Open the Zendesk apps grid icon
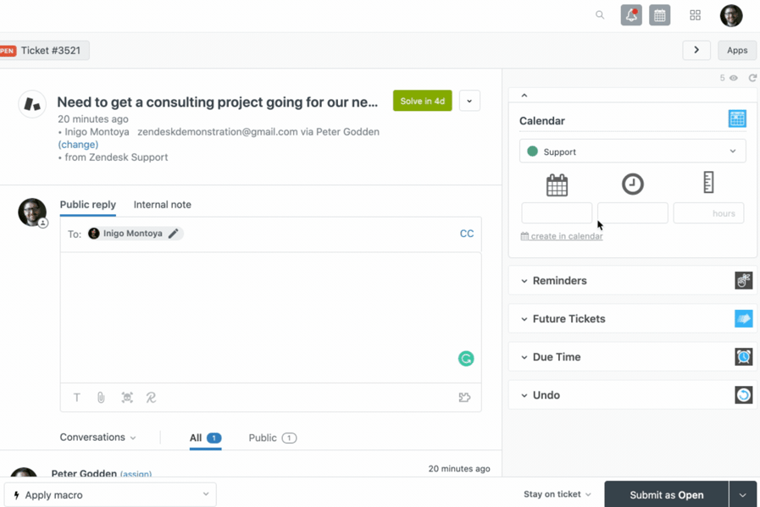The width and height of the screenshot is (760, 507). pos(694,14)
